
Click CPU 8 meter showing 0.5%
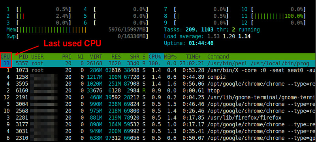[x=196, y=16]
